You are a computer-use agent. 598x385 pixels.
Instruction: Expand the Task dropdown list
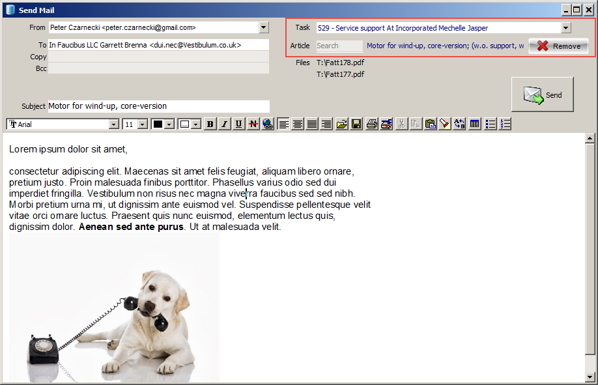(x=565, y=28)
